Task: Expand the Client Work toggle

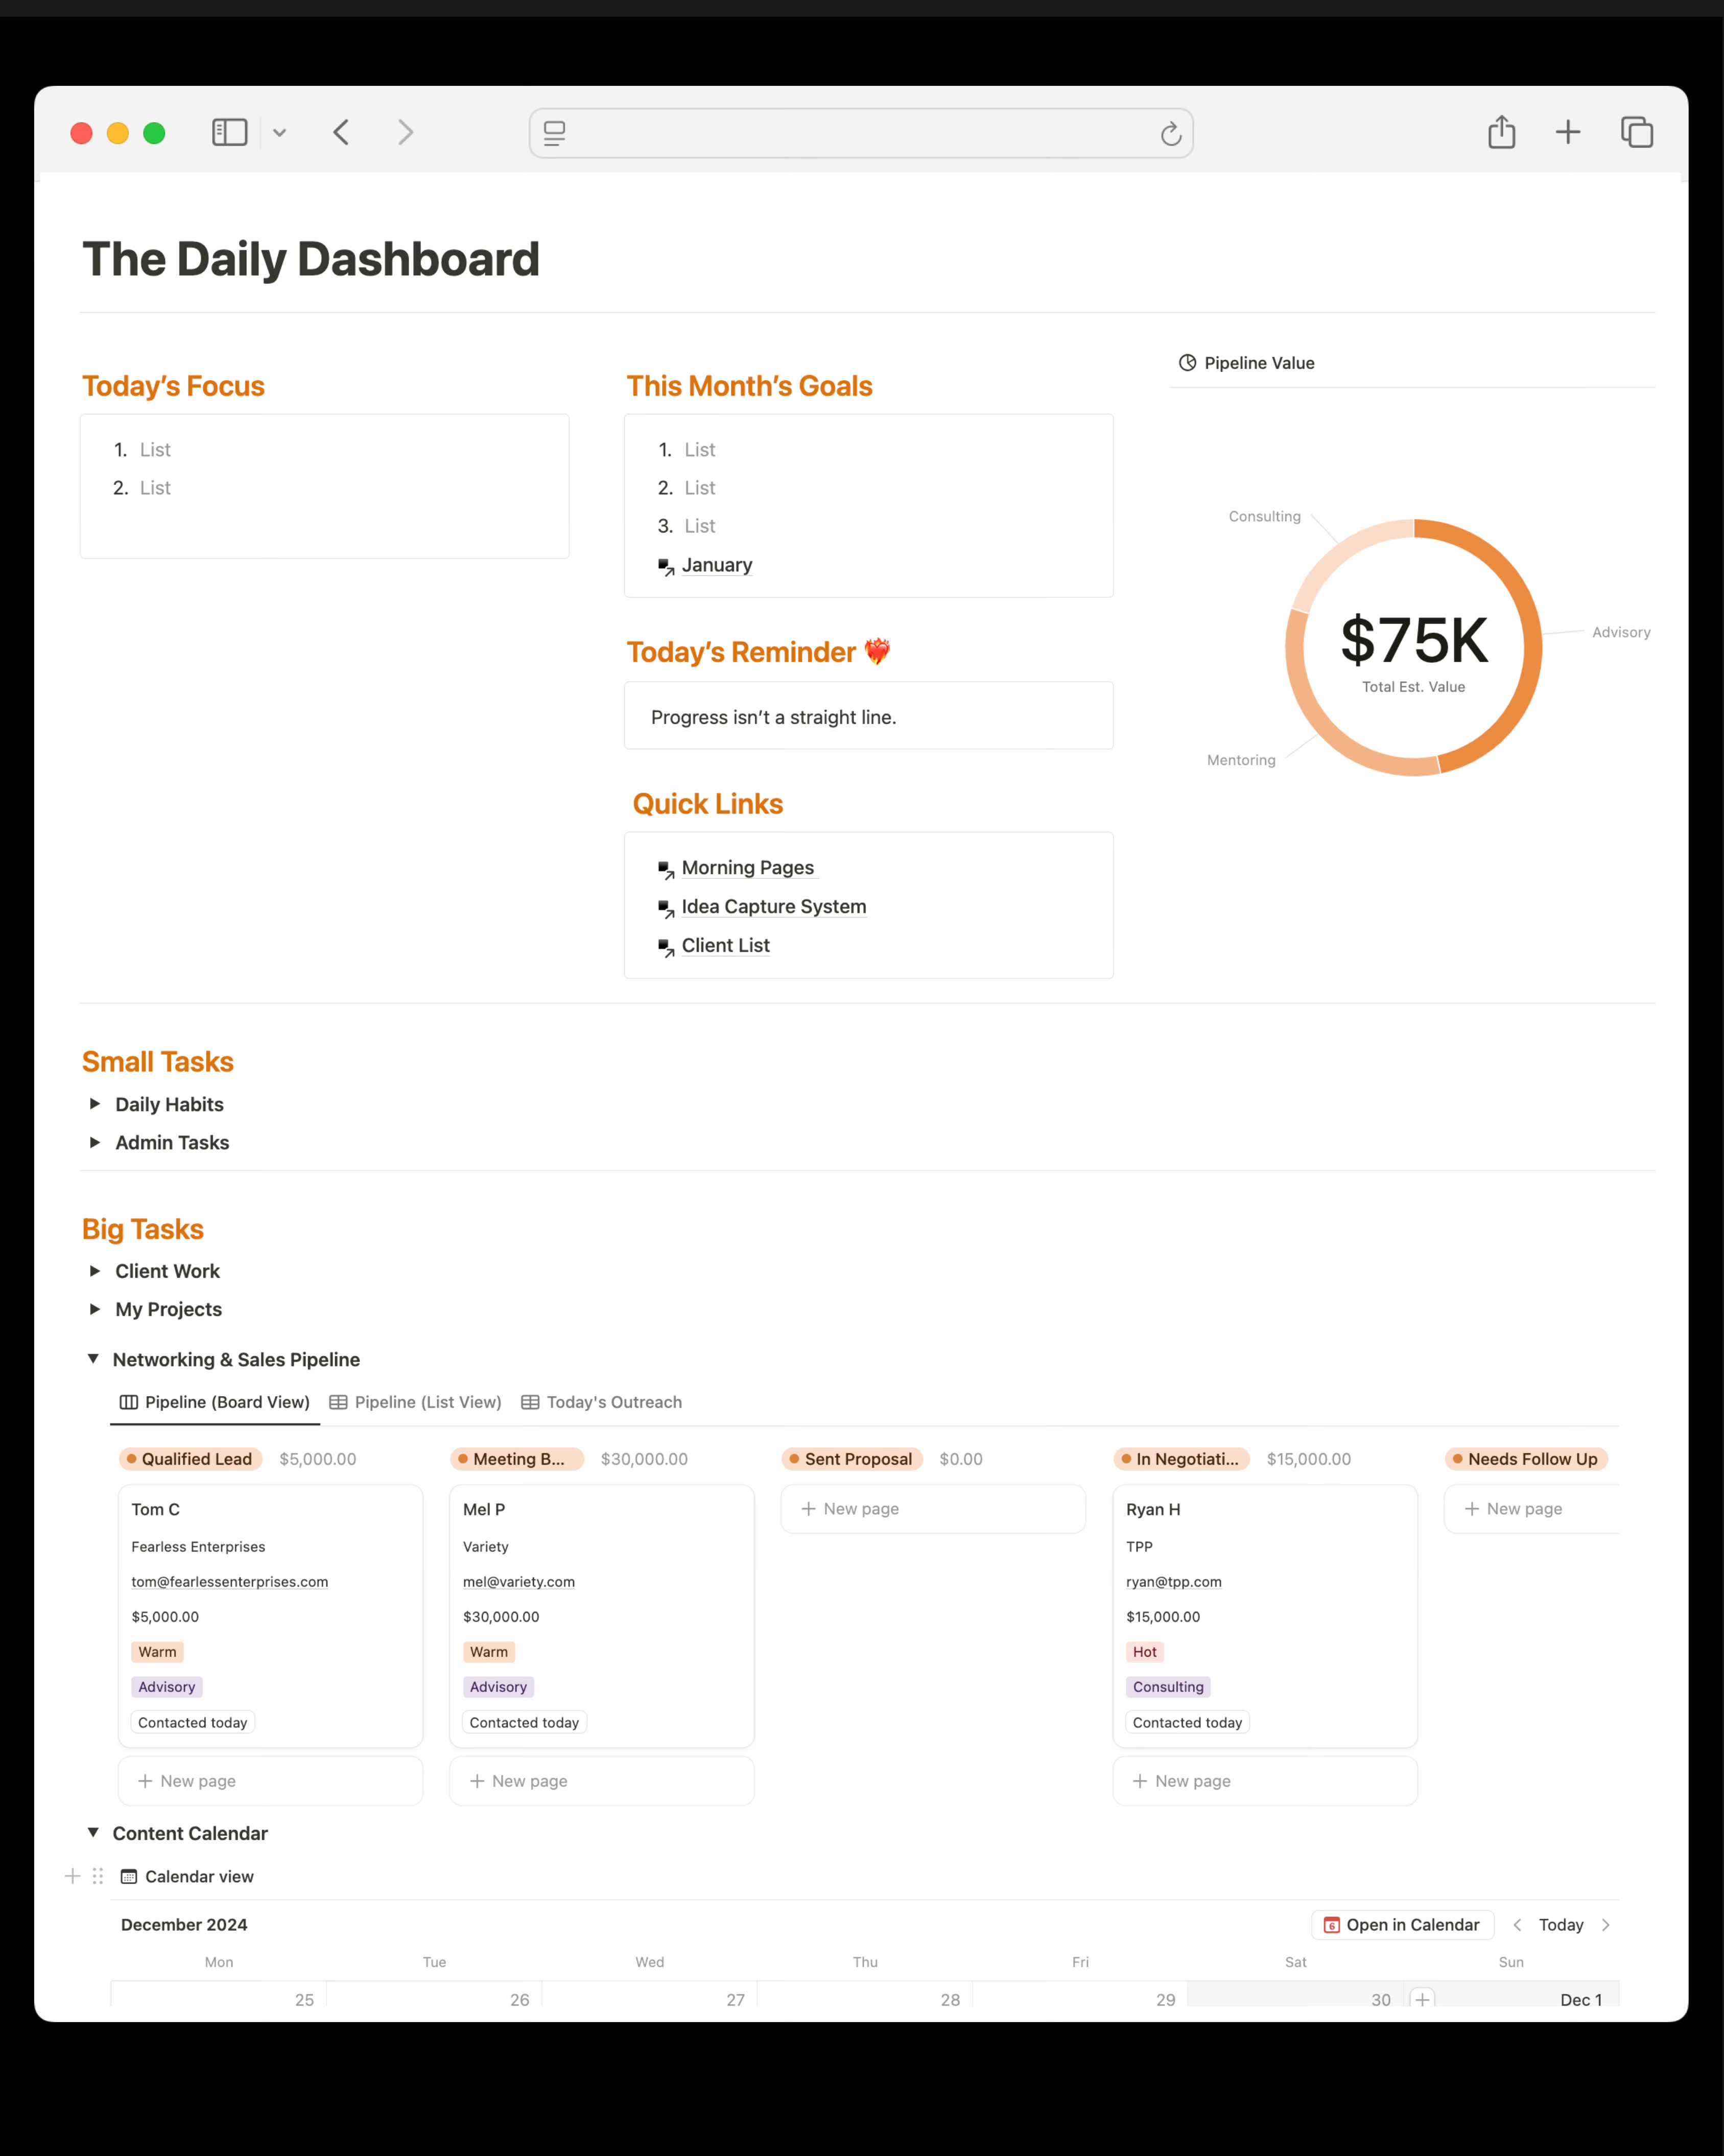Action: [x=95, y=1271]
